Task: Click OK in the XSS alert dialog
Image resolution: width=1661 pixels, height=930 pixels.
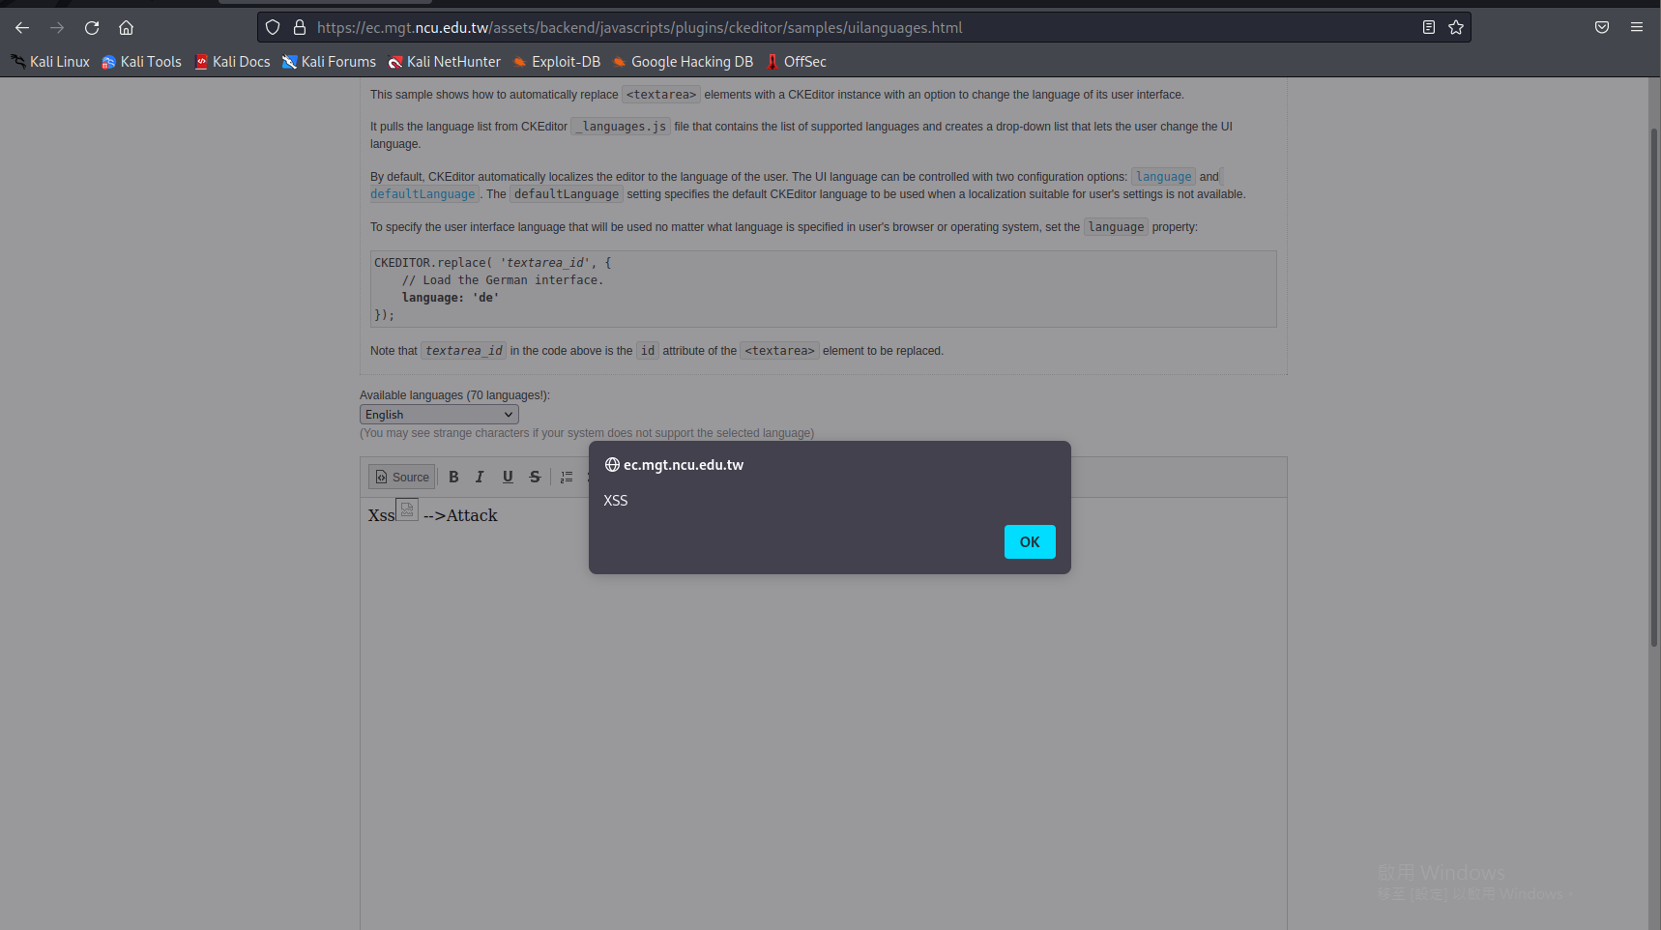Action: [1030, 541]
